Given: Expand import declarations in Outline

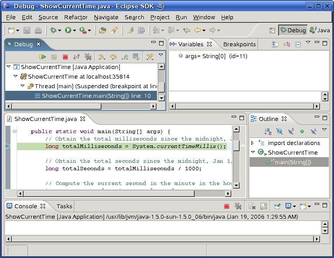Looking at the screenshot, I should (x=252, y=143).
